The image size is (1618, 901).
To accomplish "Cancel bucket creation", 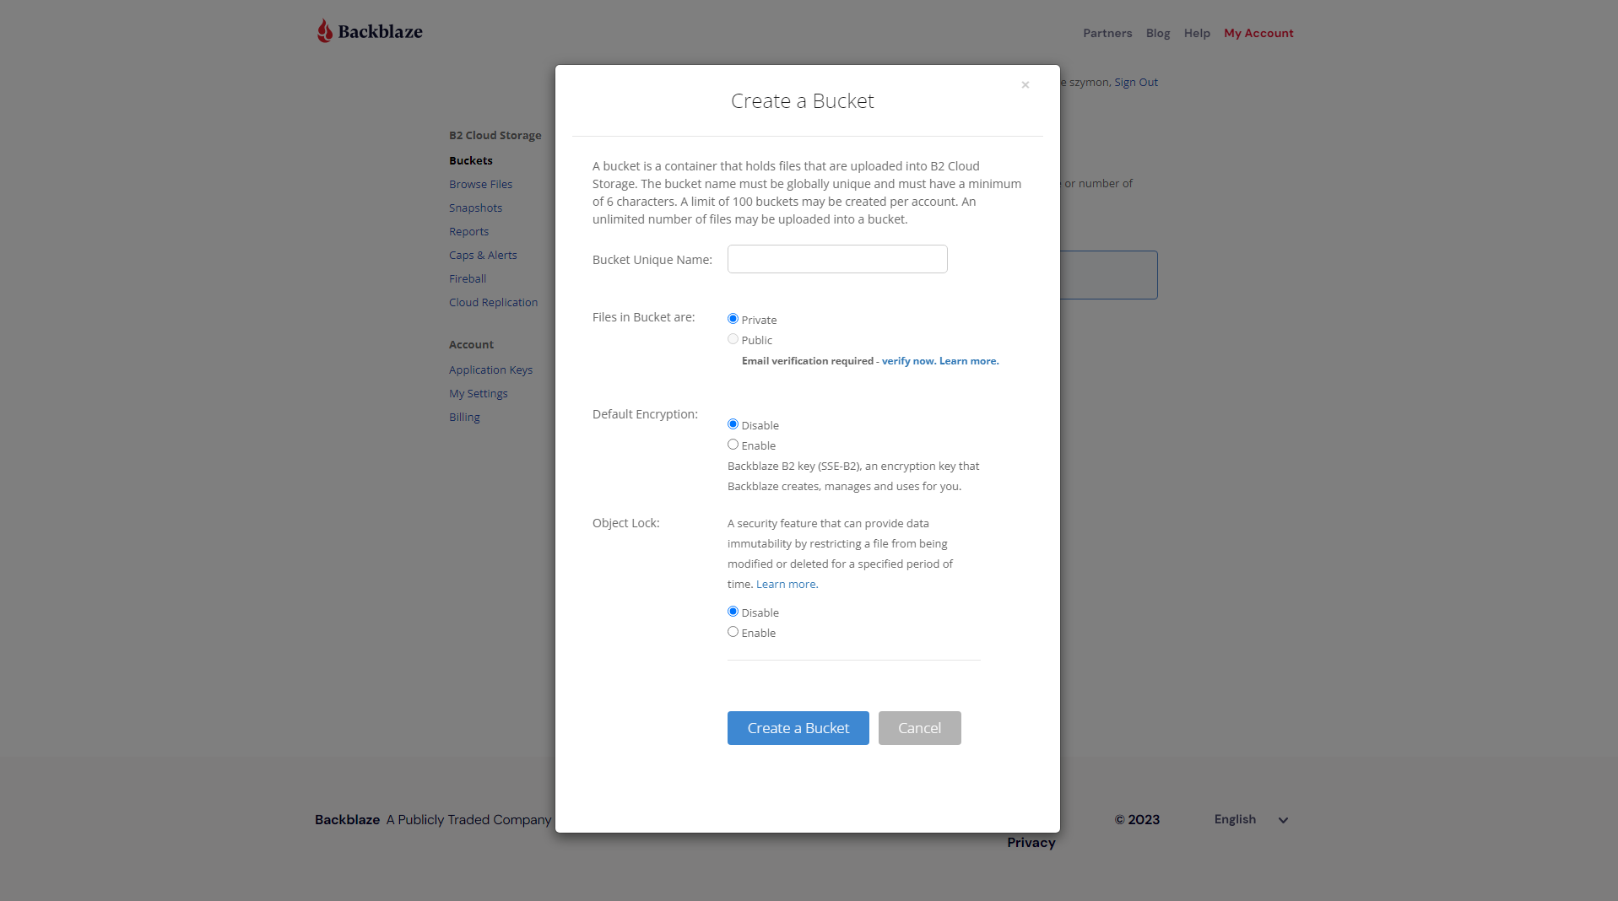I will (x=919, y=728).
